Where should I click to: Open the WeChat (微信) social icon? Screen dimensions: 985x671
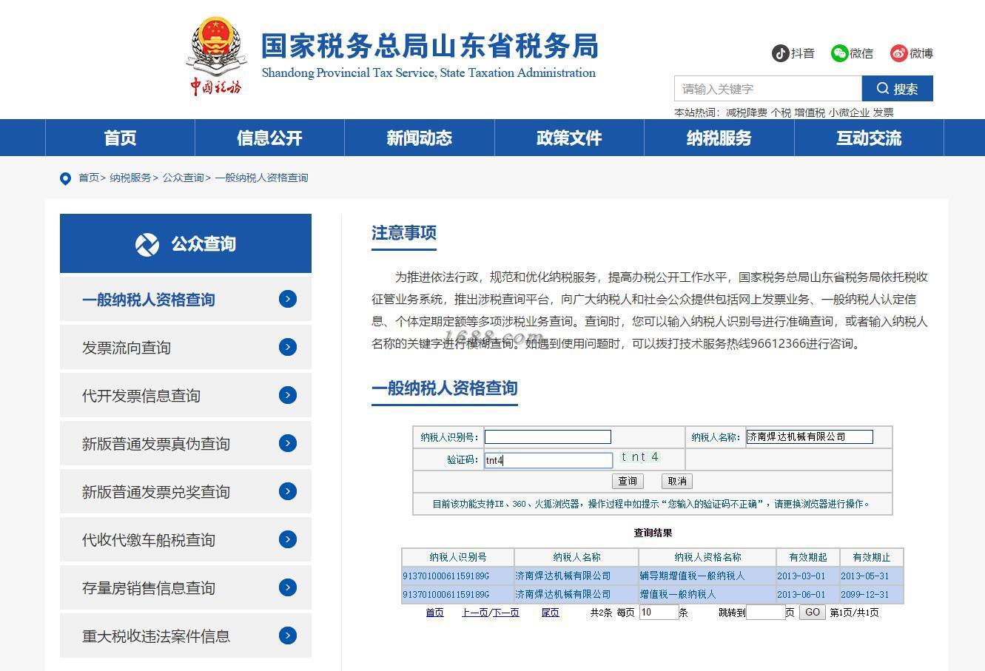point(839,53)
